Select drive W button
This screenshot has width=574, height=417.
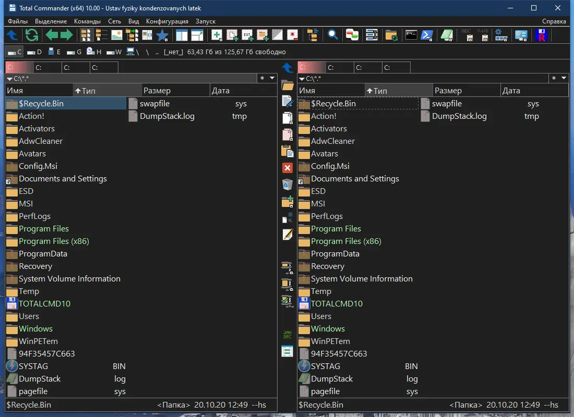click(x=114, y=52)
